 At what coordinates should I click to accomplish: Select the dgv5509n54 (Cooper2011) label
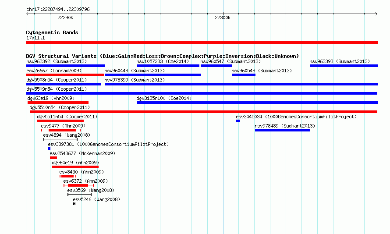click(x=57, y=89)
